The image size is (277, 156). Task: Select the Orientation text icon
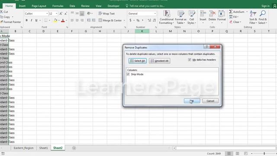[x=89, y=13]
